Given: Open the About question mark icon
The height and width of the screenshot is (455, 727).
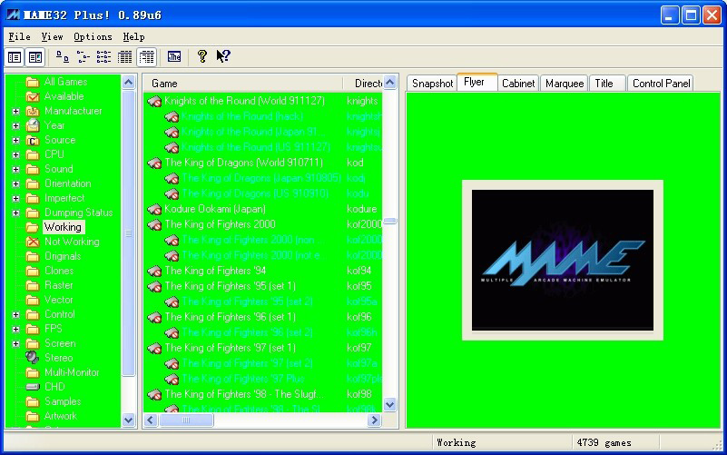Looking at the screenshot, I should coord(201,57).
